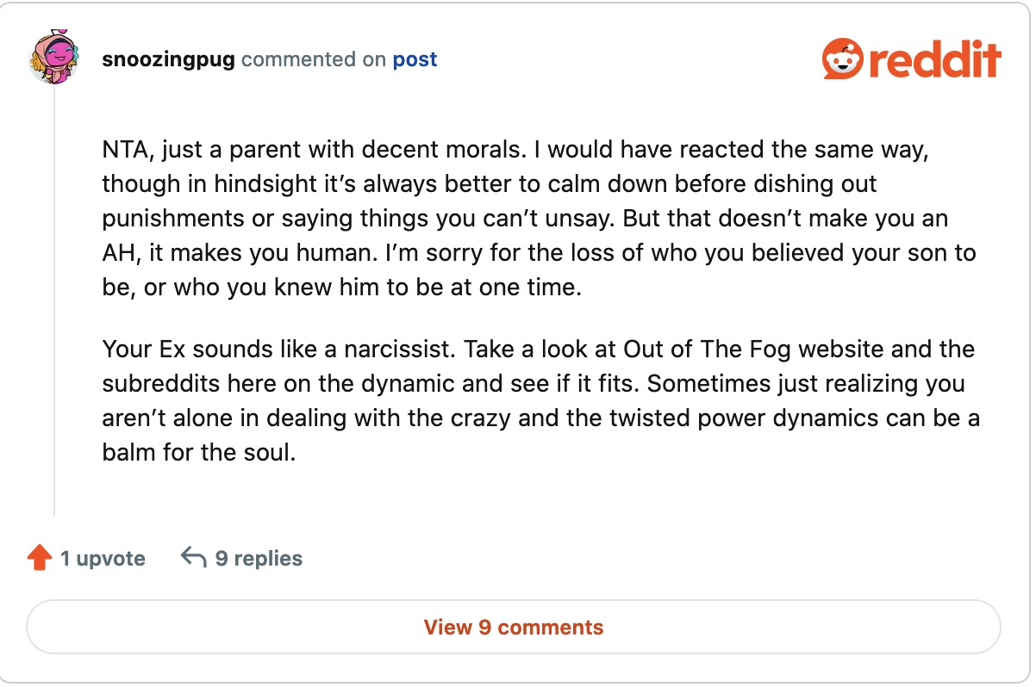Open the snoozingpug user profile link
The height and width of the screenshot is (687, 1036).
pyautogui.click(x=168, y=59)
